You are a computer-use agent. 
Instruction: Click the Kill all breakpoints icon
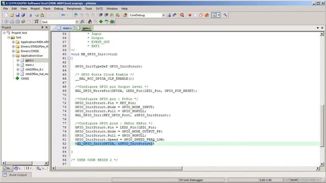tap(207, 15)
